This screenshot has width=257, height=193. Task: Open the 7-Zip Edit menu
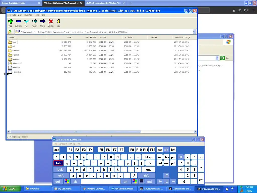[x=14, y=15]
